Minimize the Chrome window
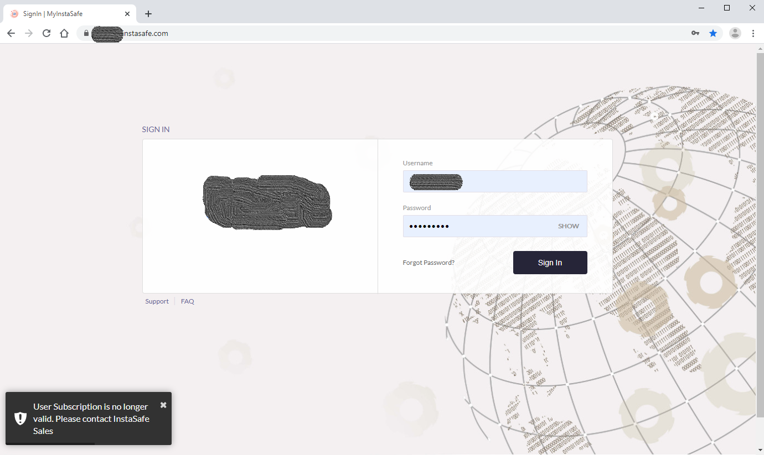The height and width of the screenshot is (455, 764). click(x=701, y=8)
